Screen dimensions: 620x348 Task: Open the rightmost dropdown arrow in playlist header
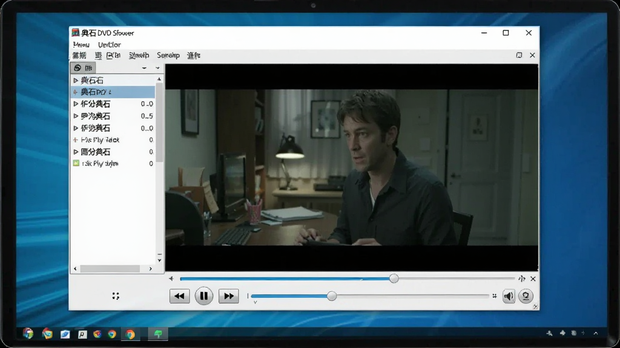[x=157, y=68]
